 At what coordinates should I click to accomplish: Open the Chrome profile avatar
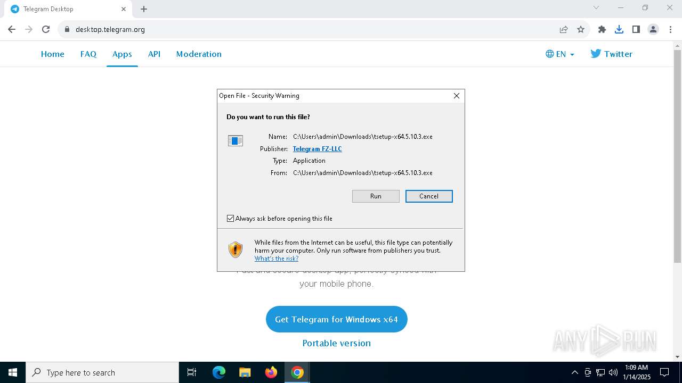pyautogui.click(x=653, y=29)
